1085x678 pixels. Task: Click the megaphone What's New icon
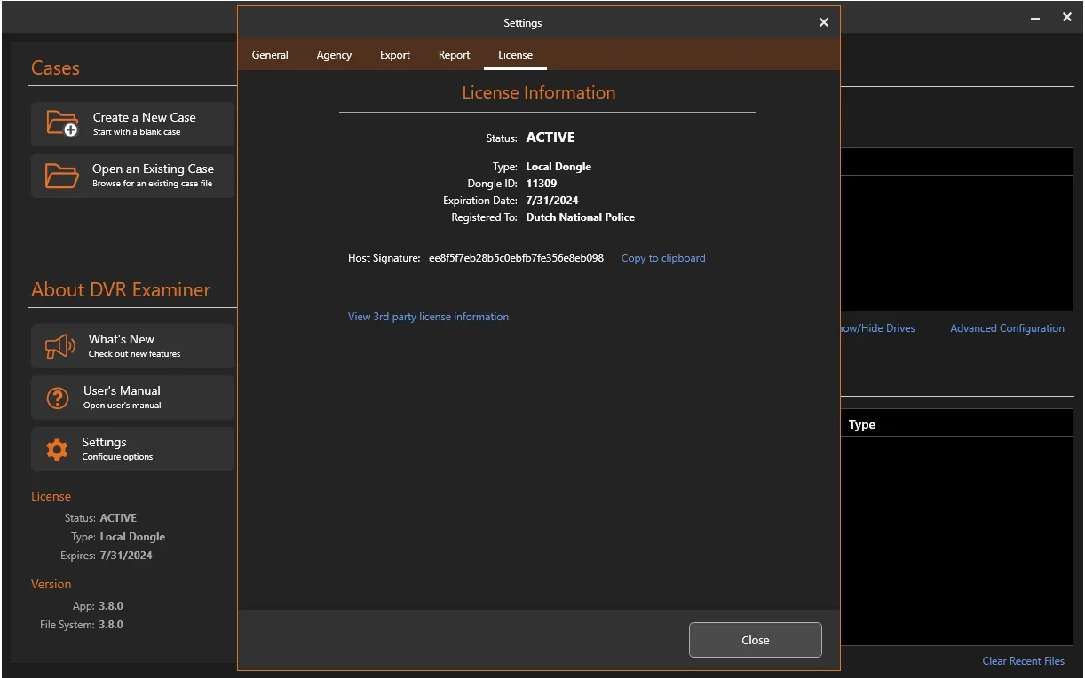[x=60, y=346]
